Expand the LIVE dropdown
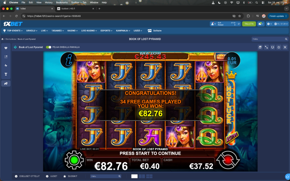Image resolution: width=290 pixels, height=181 pixels. point(44,31)
